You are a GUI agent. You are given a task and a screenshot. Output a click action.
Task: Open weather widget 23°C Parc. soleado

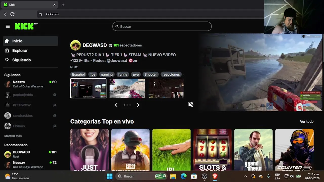click(17, 176)
